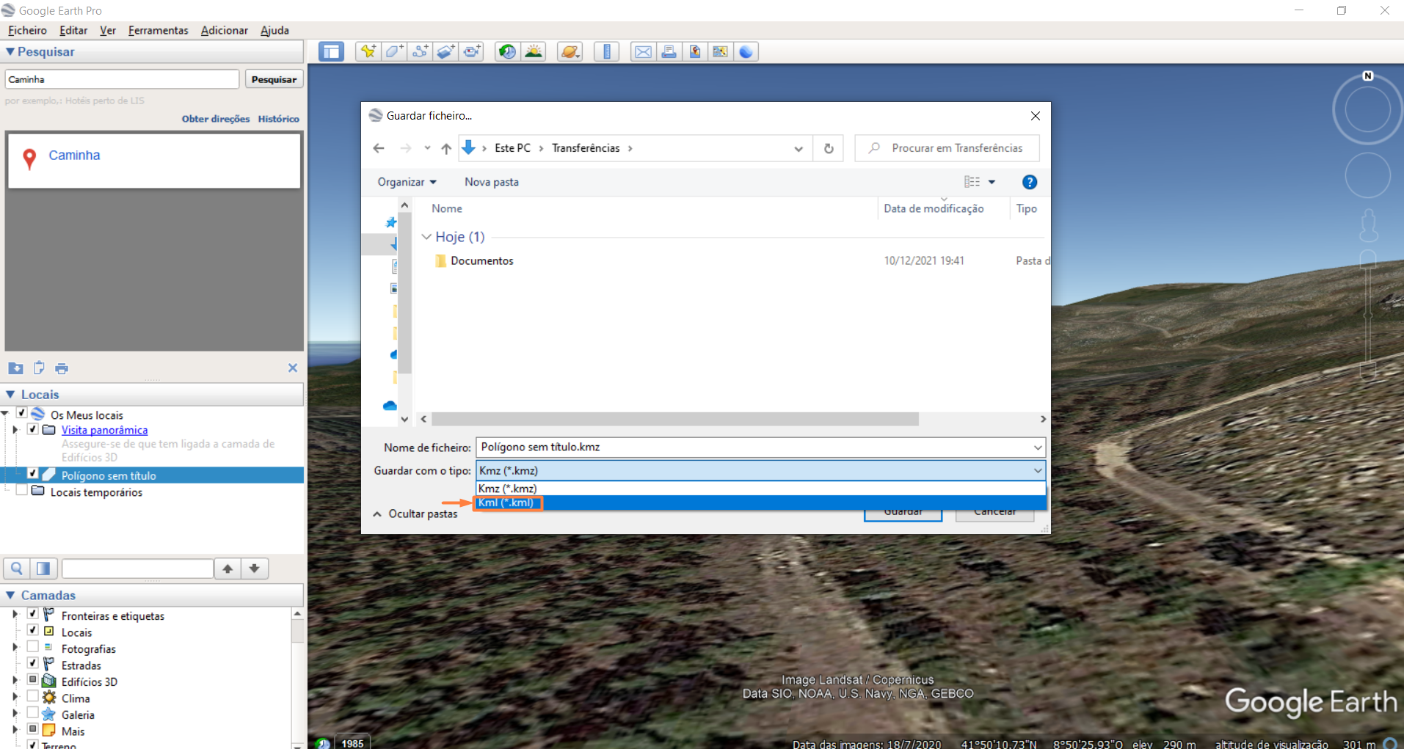1404x749 pixels.
Task: Copy search results clipboard icon
Action: 39,368
